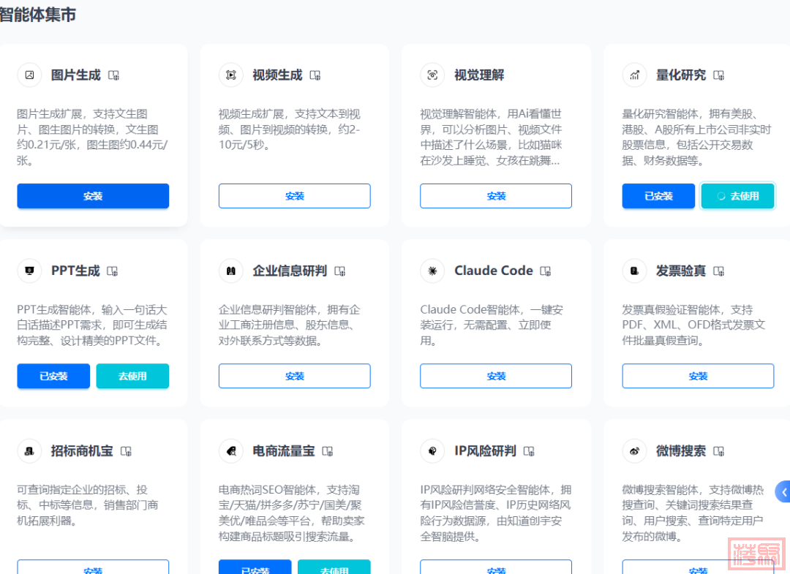The image size is (790, 574).
Task: Click the small icon beside 企业信息研判 title
Action: [x=339, y=271]
